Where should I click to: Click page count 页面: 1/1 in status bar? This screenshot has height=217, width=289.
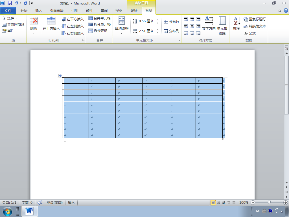click(9, 202)
